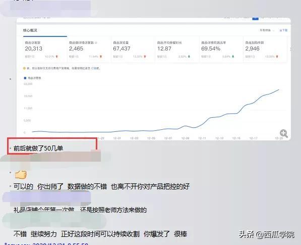The image size is (301, 245).
Task: Click the blue highlighted date-range button at the top
Action: [255, 19]
